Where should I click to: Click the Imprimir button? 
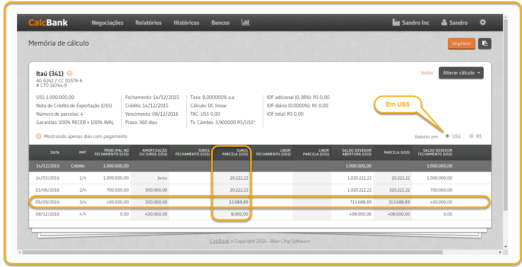point(462,44)
